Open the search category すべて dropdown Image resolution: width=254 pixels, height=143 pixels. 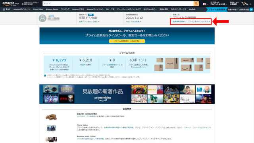click(x=47, y=4)
